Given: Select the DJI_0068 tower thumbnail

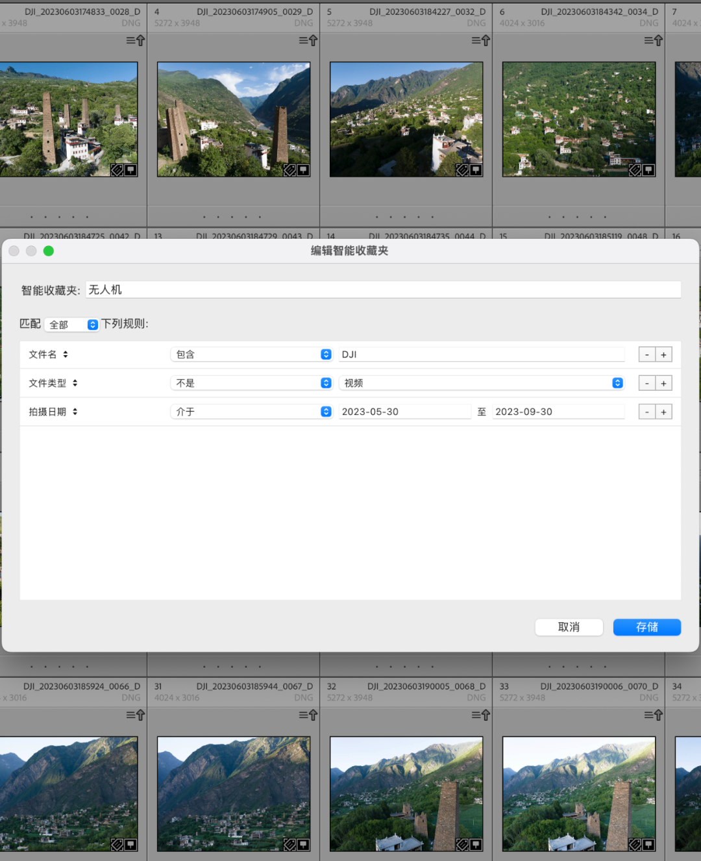Looking at the screenshot, I should [x=406, y=794].
